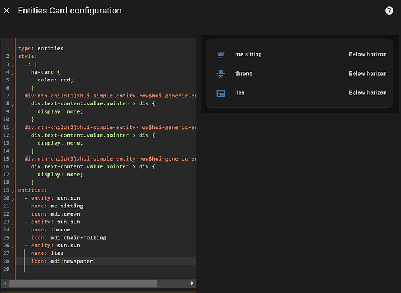The height and width of the screenshot is (293, 401).
Task: Collapse the throne entity block at line 23
Action: [13, 222]
